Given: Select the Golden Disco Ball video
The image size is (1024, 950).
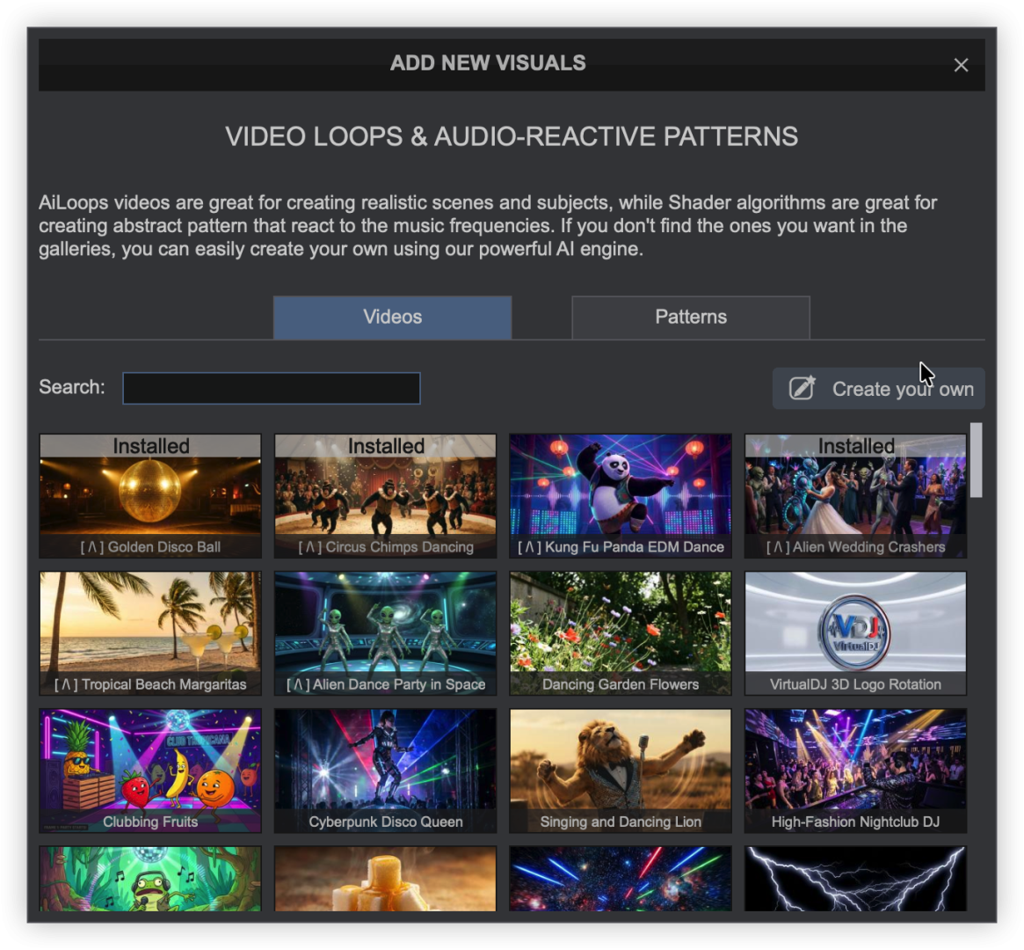Looking at the screenshot, I should 150,496.
